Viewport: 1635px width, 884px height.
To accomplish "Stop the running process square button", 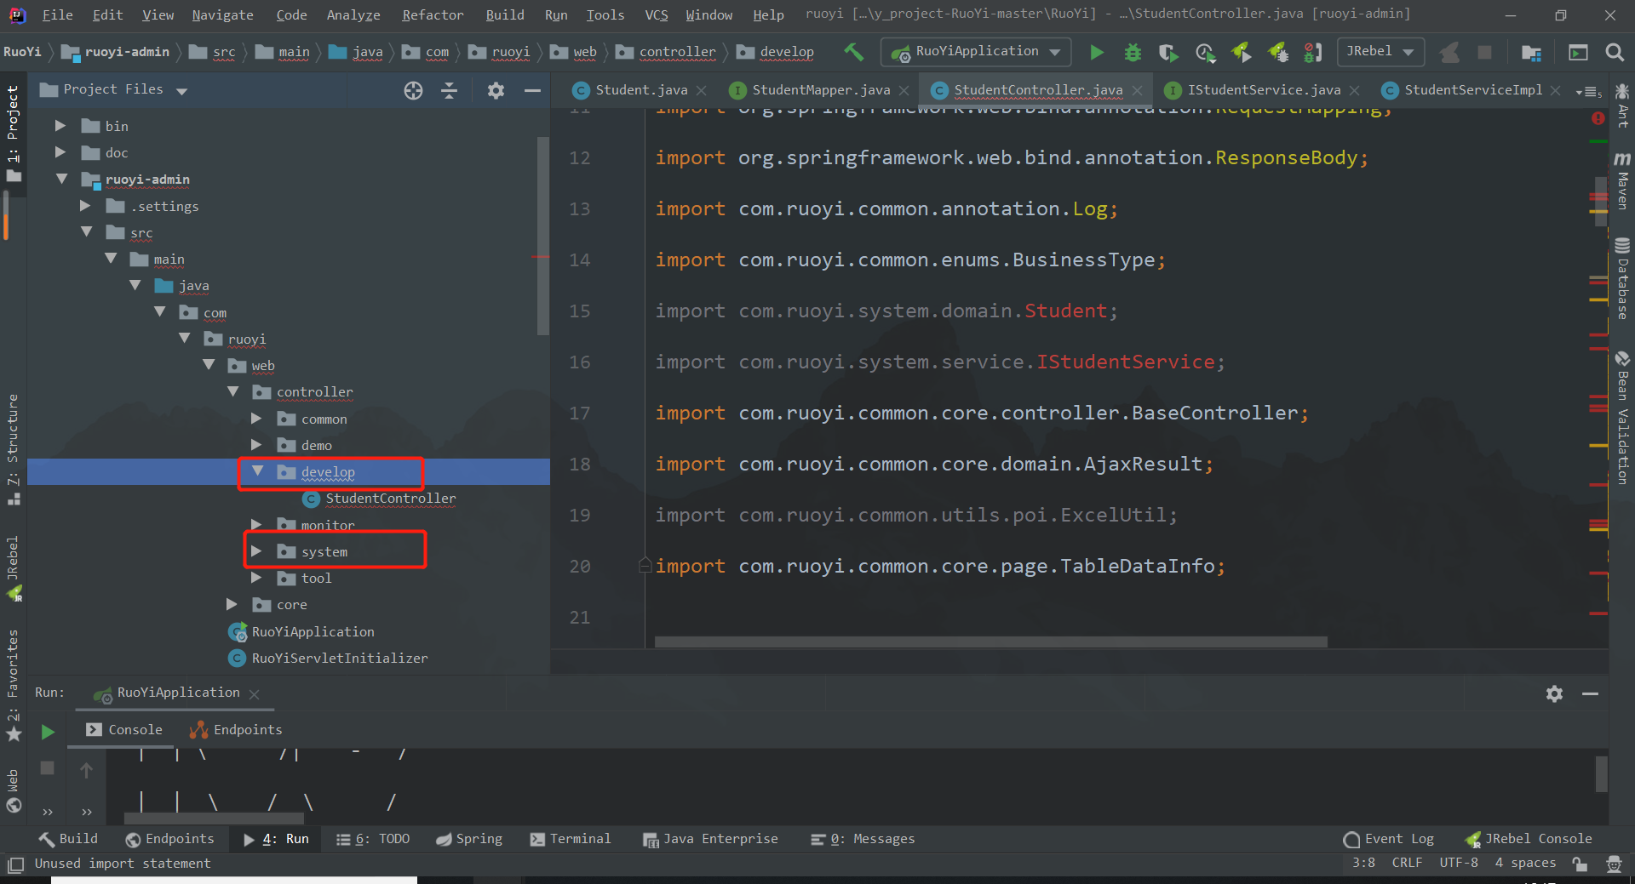I will (48, 768).
